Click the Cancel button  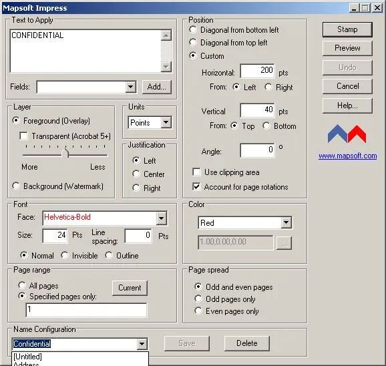click(x=347, y=86)
